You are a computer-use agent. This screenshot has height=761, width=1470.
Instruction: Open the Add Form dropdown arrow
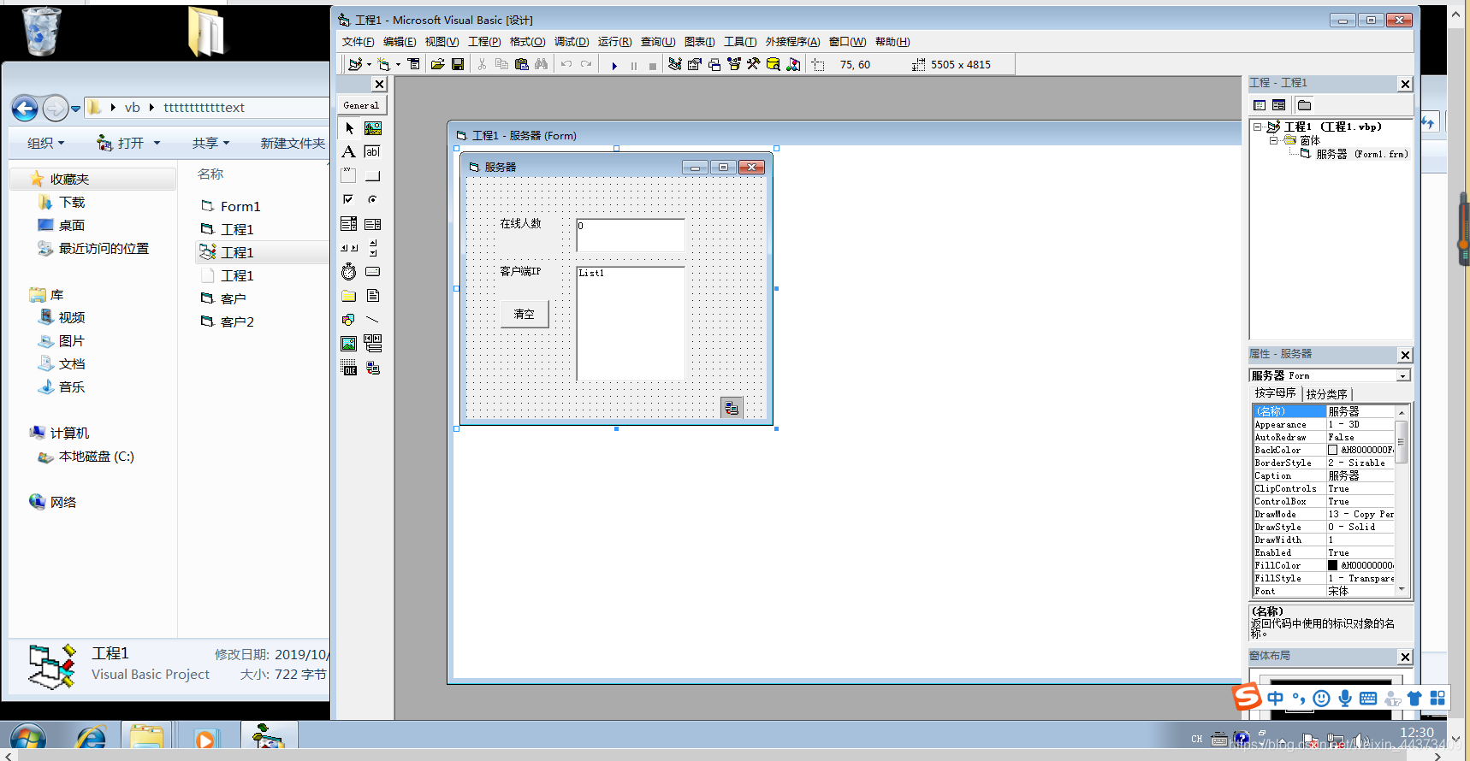(x=398, y=65)
